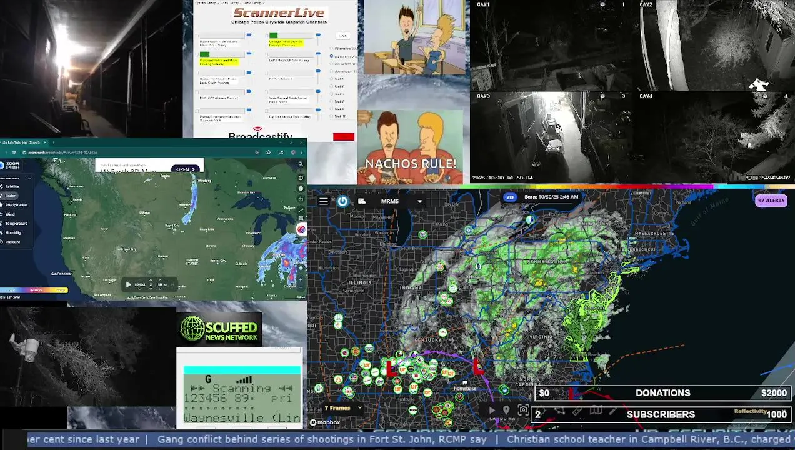The image size is (795, 450).
Task: Click Zoom Earth search magnifier icon
Action: 301,164
